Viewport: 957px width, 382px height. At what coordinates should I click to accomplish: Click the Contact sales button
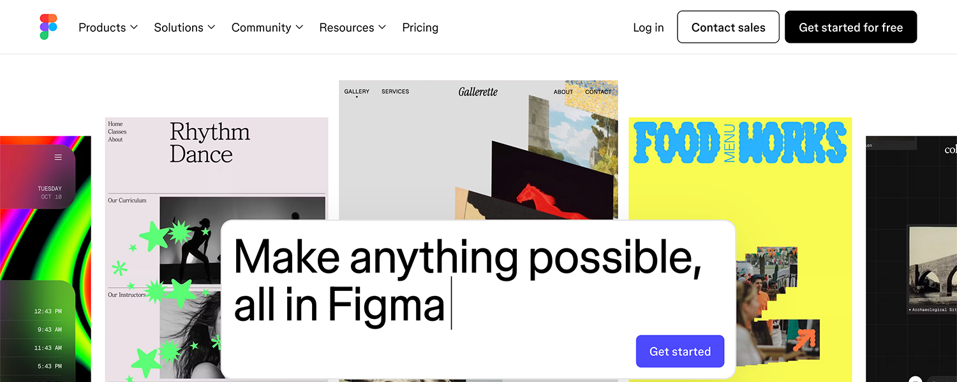[x=728, y=27]
